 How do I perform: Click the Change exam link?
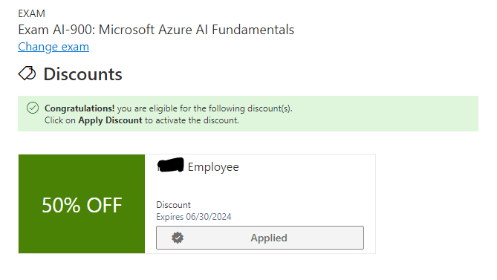click(53, 47)
